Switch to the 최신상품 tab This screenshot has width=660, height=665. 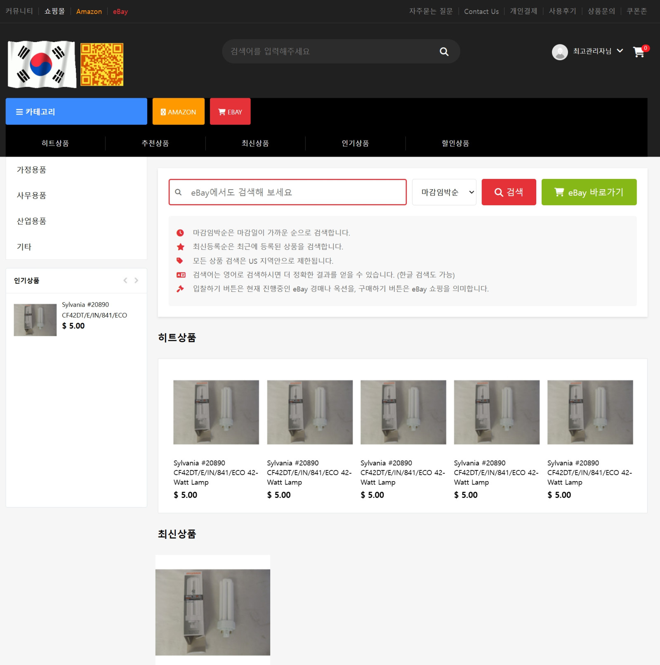point(255,143)
